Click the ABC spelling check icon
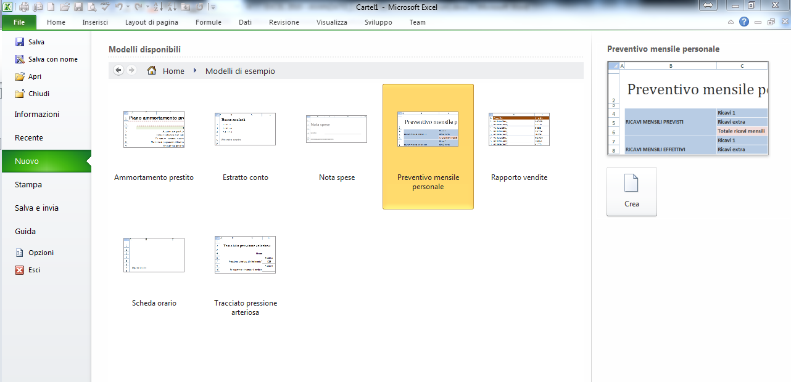 click(106, 6)
